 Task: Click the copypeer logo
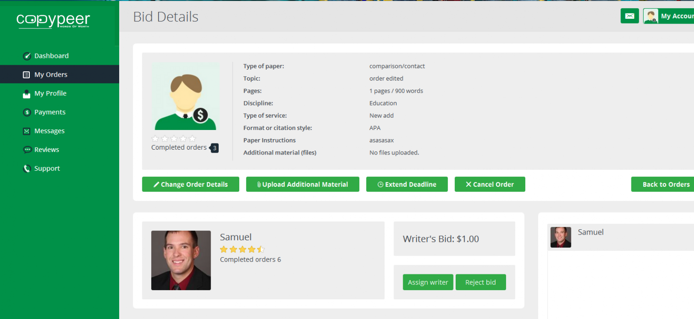pos(53,20)
